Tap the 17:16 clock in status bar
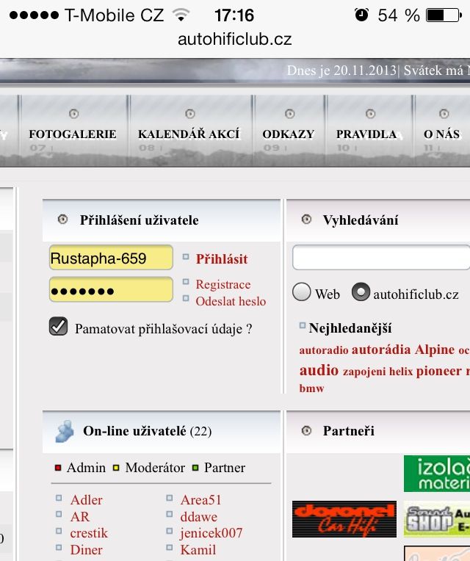Image resolution: width=470 pixels, height=561 pixels. pos(234,15)
